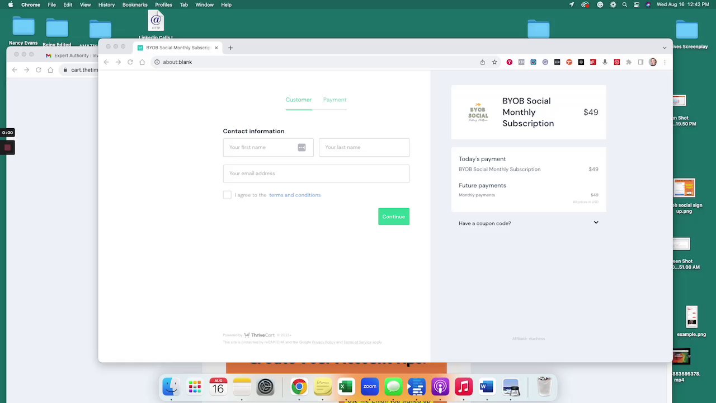The width and height of the screenshot is (716, 403).
Task: Tick the terms and conditions agreement checkbox
Action: click(227, 195)
